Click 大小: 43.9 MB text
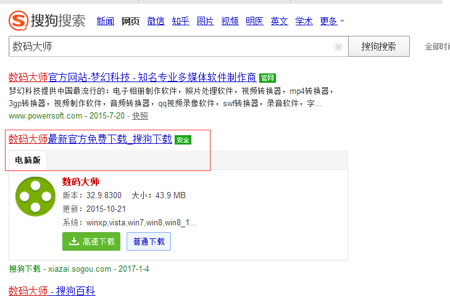 [159, 195]
